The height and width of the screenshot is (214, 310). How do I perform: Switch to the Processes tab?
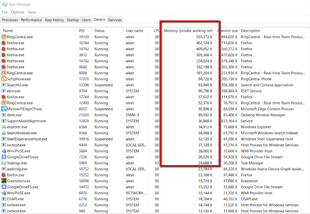tap(10, 20)
